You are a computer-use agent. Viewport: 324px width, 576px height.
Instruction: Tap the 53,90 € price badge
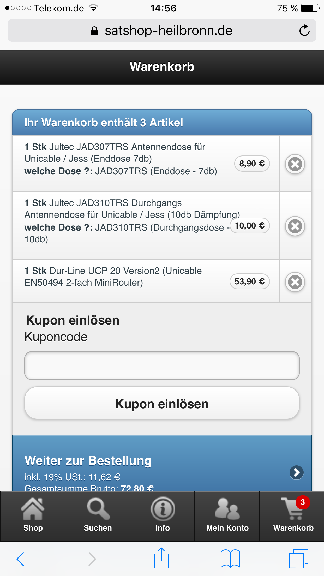pos(250,281)
